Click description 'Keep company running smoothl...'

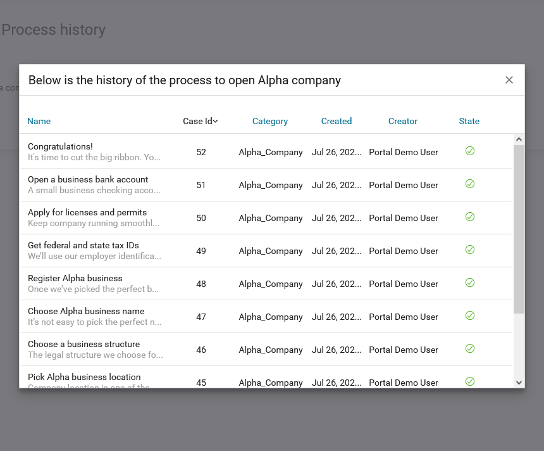pyautogui.click(x=94, y=223)
